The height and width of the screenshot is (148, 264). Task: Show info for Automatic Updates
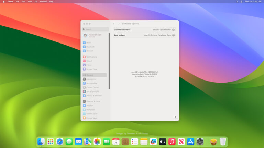(173, 30)
